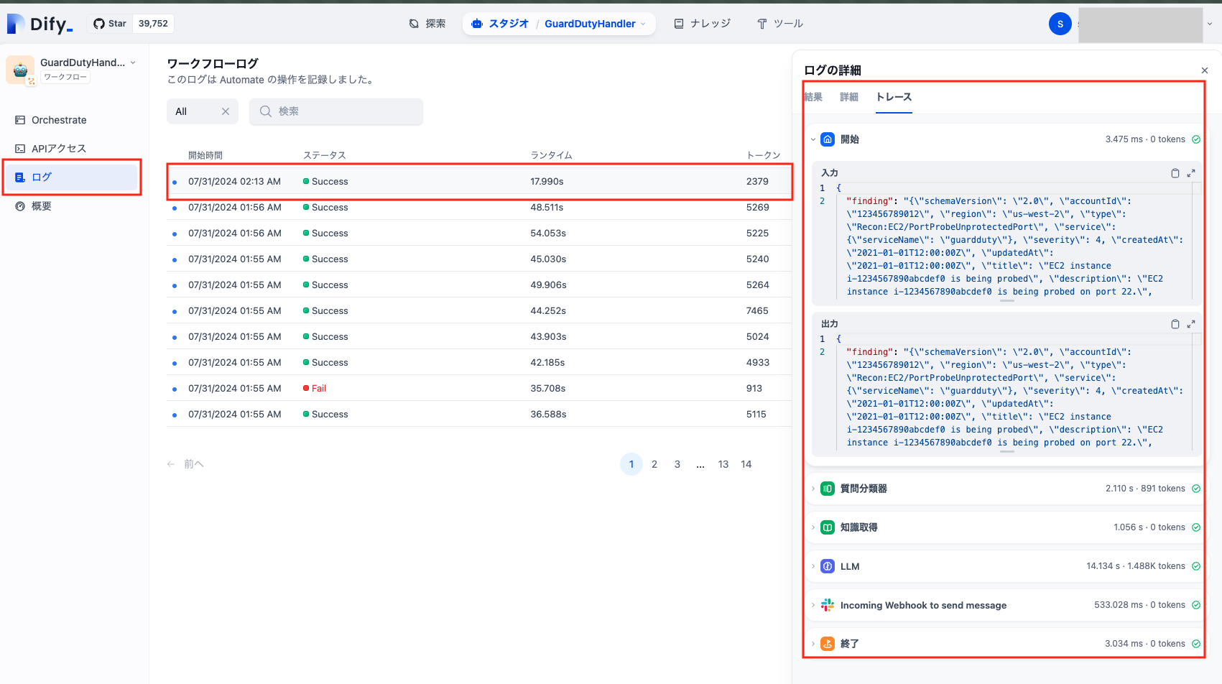This screenshot has height=684, width=1222.
Task: Click the 出力 panel resize handle
Action: [x=1007, y=452]
